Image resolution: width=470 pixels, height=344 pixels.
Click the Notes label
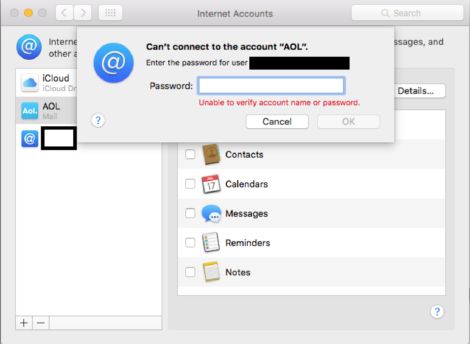tap(238, 272)
